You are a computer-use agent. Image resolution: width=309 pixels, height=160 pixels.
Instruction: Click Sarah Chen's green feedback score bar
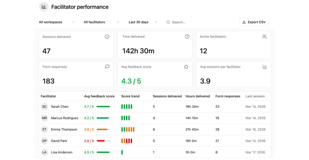[x=103, y=107]
